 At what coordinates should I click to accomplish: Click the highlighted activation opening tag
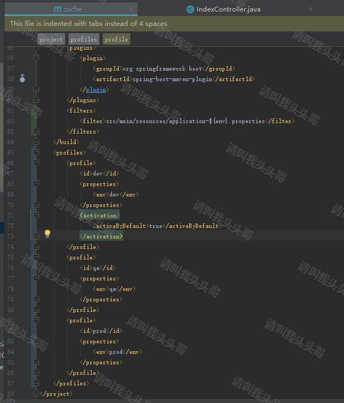pos(99,215)
